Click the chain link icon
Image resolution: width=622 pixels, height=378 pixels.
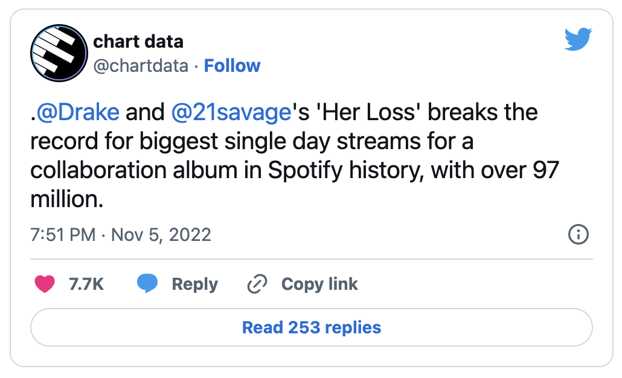coord(257,284)
